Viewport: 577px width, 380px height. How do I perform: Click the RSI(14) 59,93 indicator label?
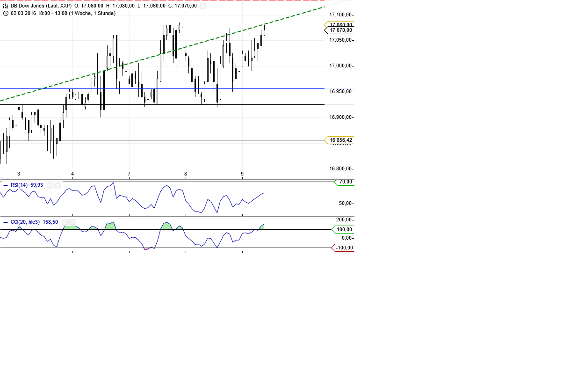click(26, 185)
